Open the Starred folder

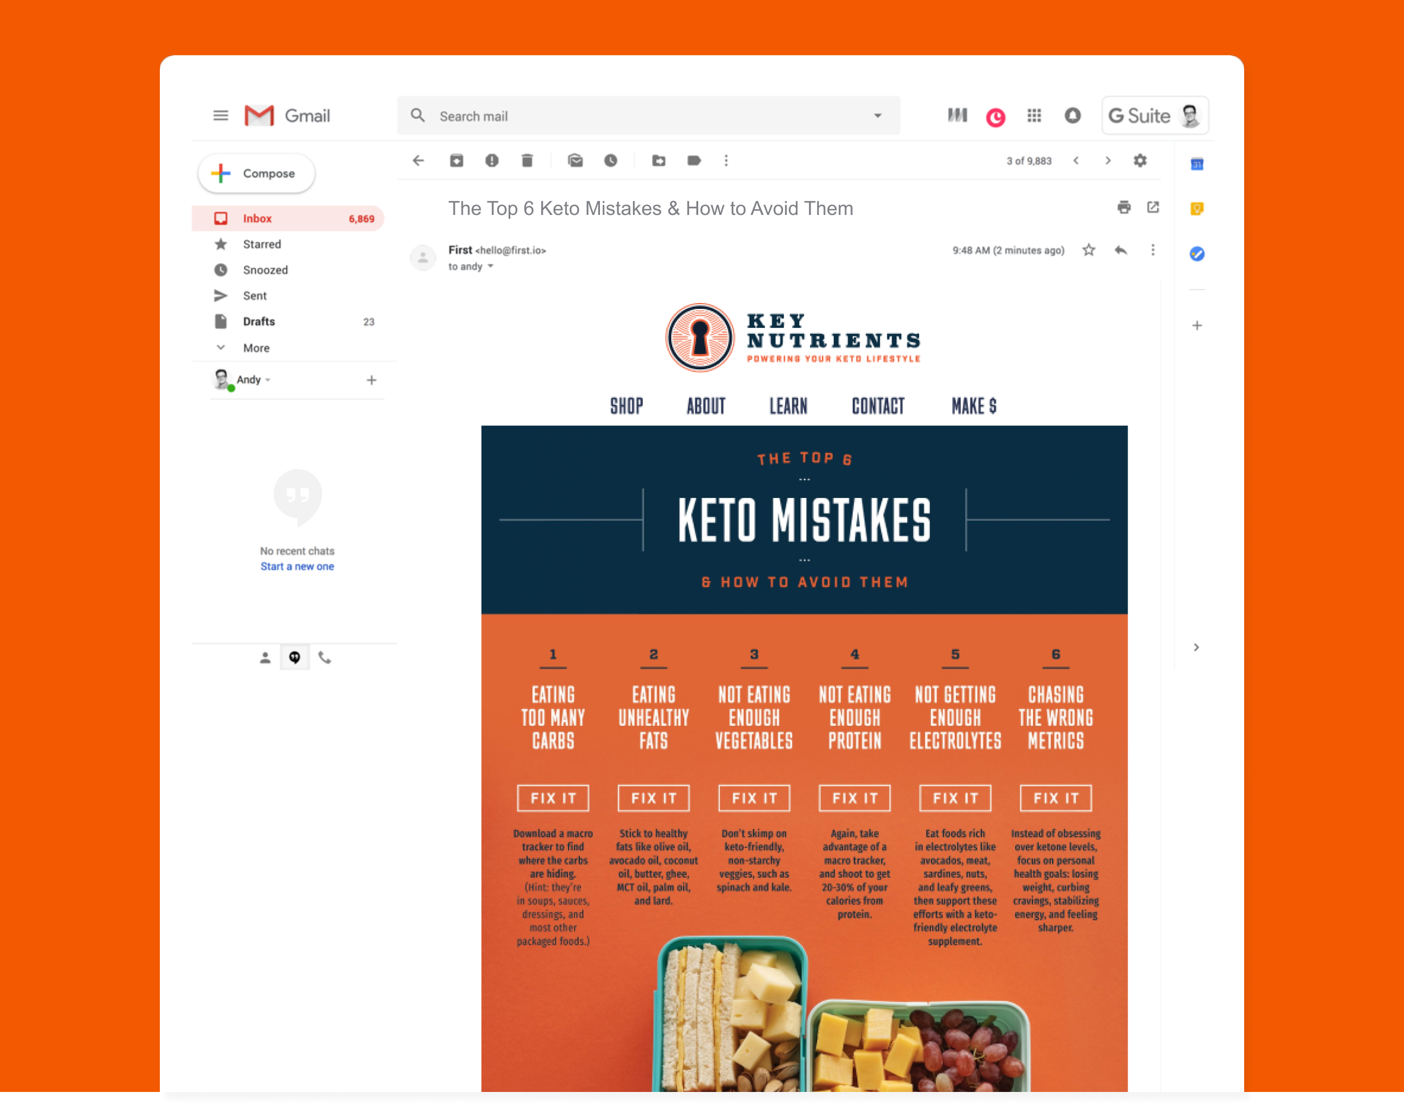tap(262, 244)
